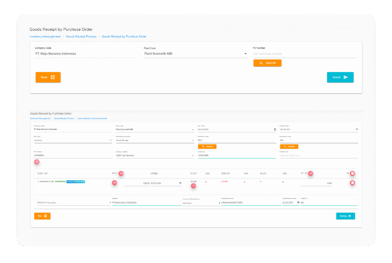The width and height of the screenshot is (392, 263).
Task: Open the Transaction Inventory Goods Receipt dropdown
Action: (x=193, y=140)
